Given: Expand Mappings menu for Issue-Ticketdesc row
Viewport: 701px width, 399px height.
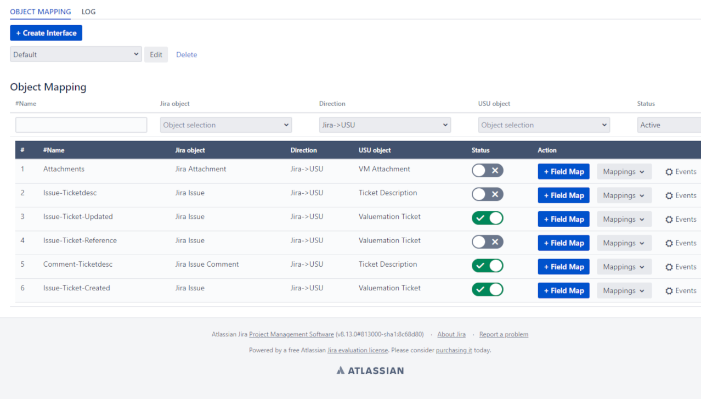Looking at the screenshot, I should 624,195.
